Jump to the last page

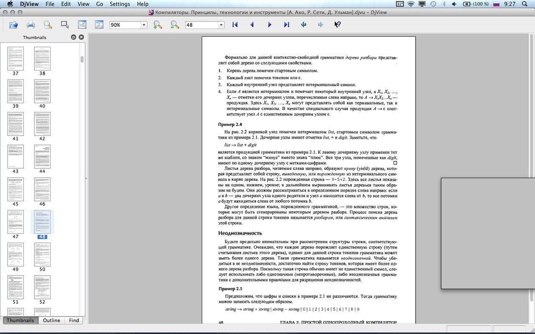(286, 25)
